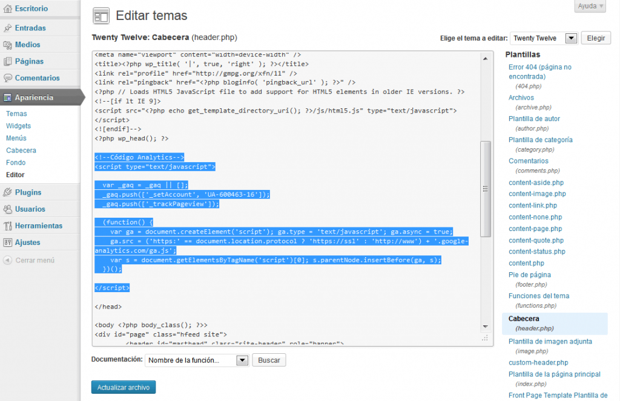Image resolution: width=620 pixels, height=401 pixels.
Task: Open the Temas submenu item
Action: pos(16,114)
